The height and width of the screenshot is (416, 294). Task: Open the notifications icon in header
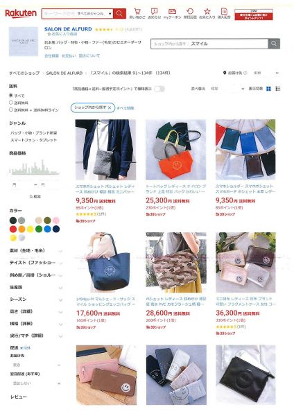154,13
